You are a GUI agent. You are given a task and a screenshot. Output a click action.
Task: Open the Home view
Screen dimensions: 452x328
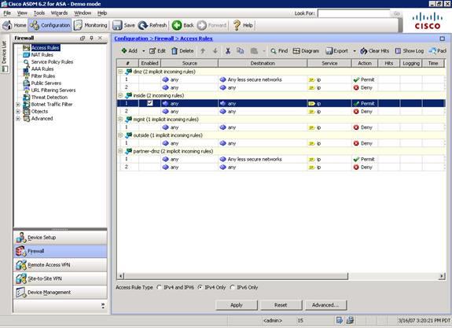pyautogui.click(x=14, y=25)
